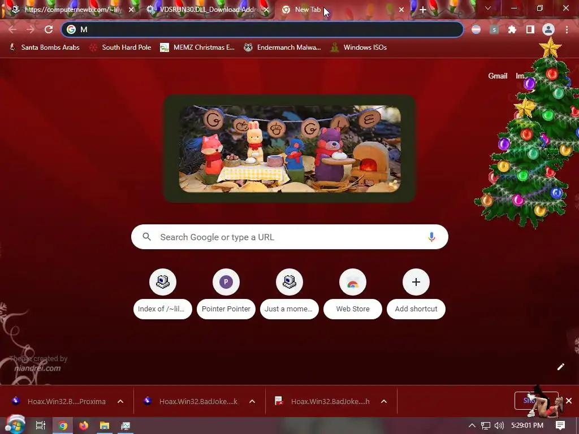
Task: Switch to VDSRUN30.DLL Download tab
Action: tap(208, 10)
